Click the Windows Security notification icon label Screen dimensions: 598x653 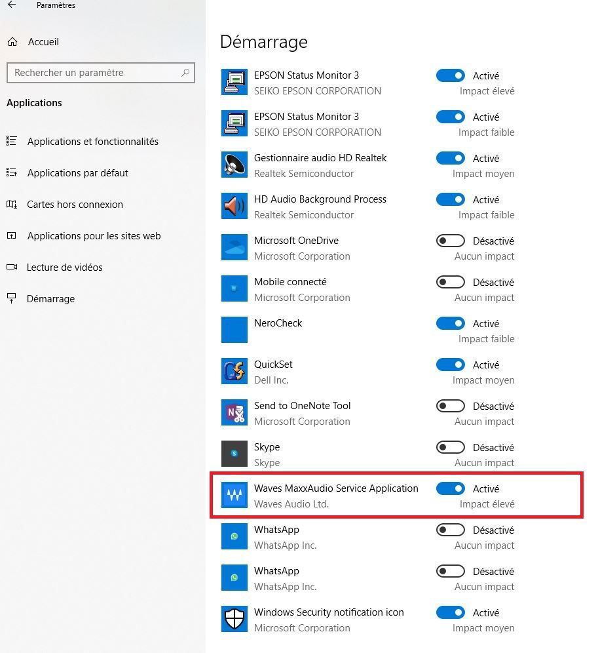(329, 612)
